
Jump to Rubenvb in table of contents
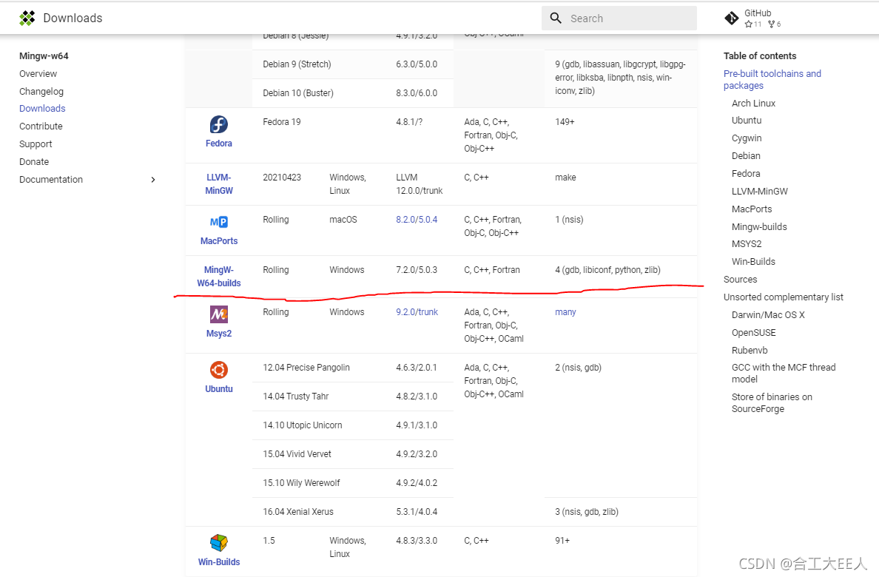tap(750, 351)
